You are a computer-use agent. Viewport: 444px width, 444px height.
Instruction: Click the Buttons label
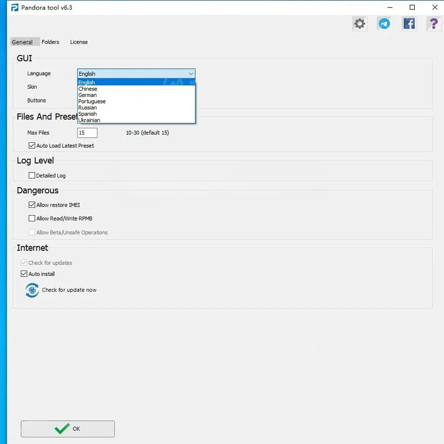(36, 100)
